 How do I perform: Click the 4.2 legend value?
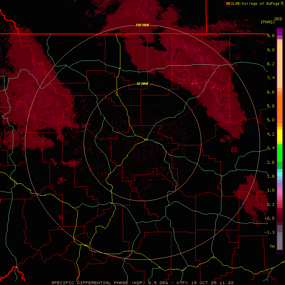271,134
